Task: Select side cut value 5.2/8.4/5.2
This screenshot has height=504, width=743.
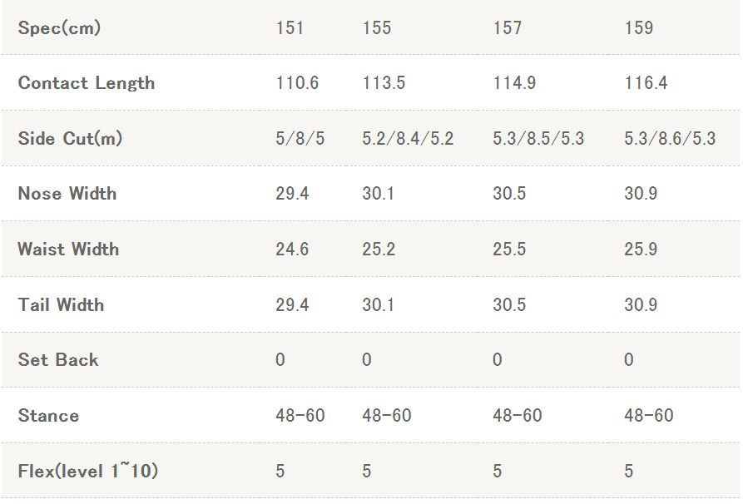Action: point(408,139)
